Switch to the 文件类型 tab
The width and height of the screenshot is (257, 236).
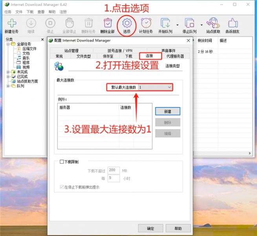(84, 56)
